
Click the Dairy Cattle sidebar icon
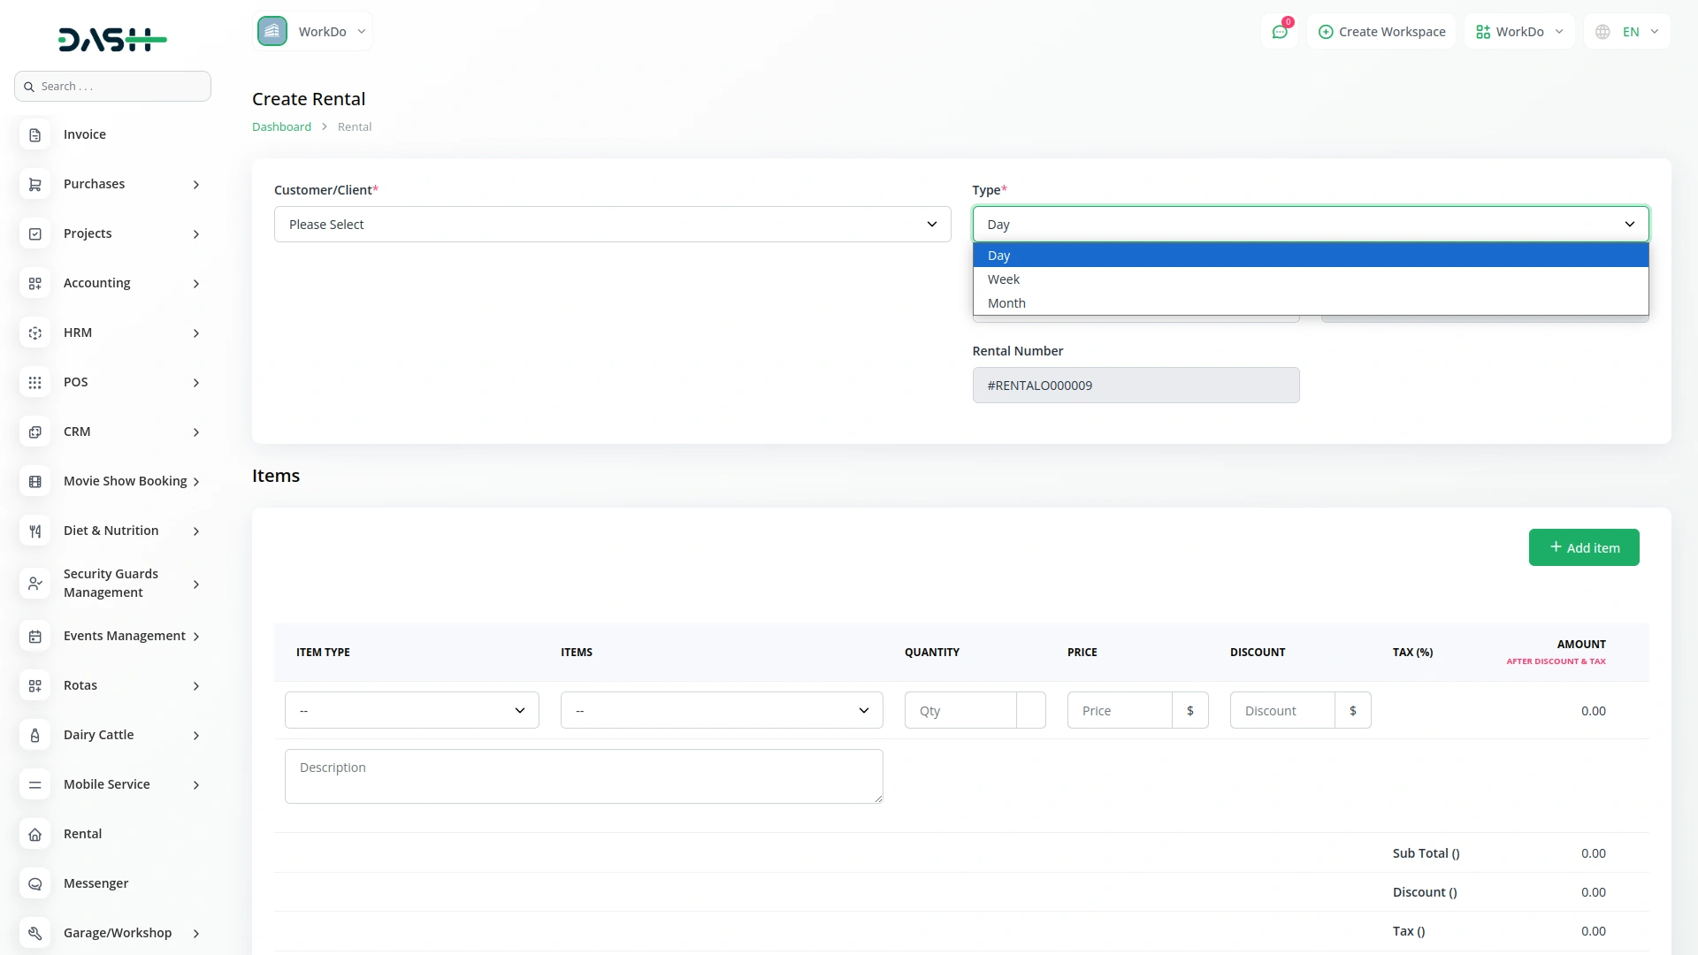[x=35, y=736]
